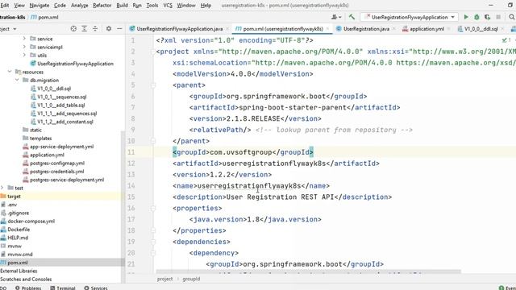Click the project breadcrumb below the editor
Image resolution: width=516 pixels, height=290 pixels.
164,279
